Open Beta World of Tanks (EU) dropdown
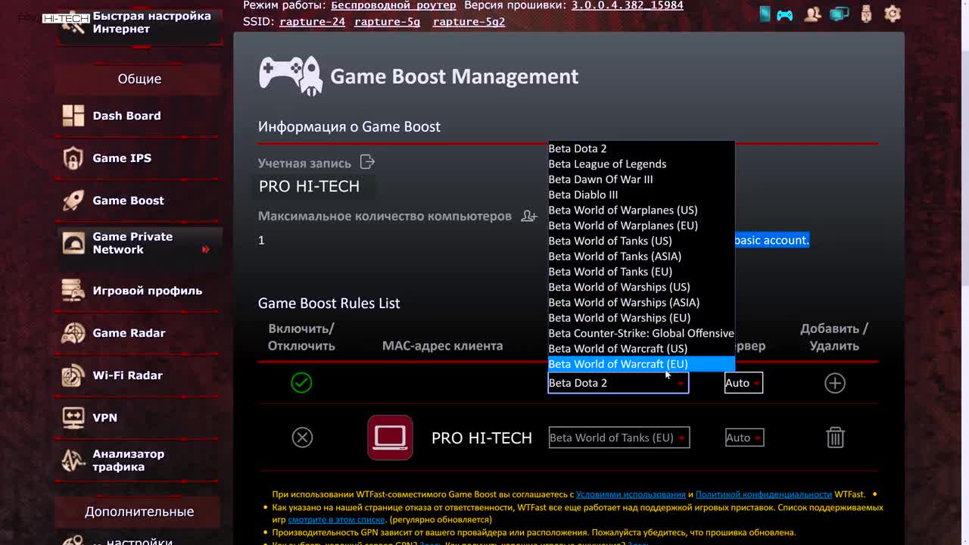This screenshot has width=969, height=545. 619,438
